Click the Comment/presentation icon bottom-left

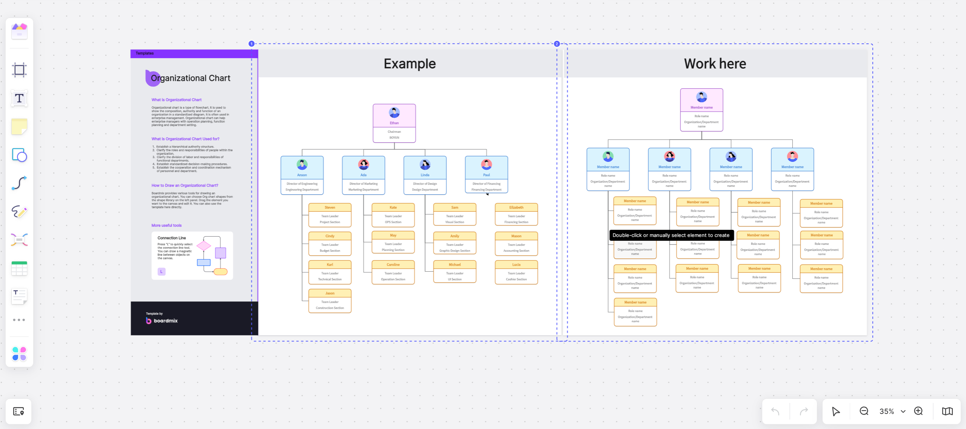18,411
